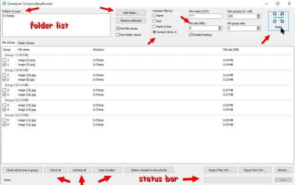This screenshot has width=295, height=185.
Task: Select file name image (16).jpg
Action: pos(27,95)
